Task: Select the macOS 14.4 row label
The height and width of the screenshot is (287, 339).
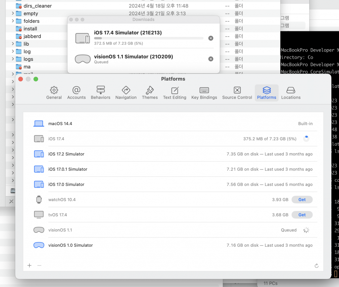Action: 60,124
